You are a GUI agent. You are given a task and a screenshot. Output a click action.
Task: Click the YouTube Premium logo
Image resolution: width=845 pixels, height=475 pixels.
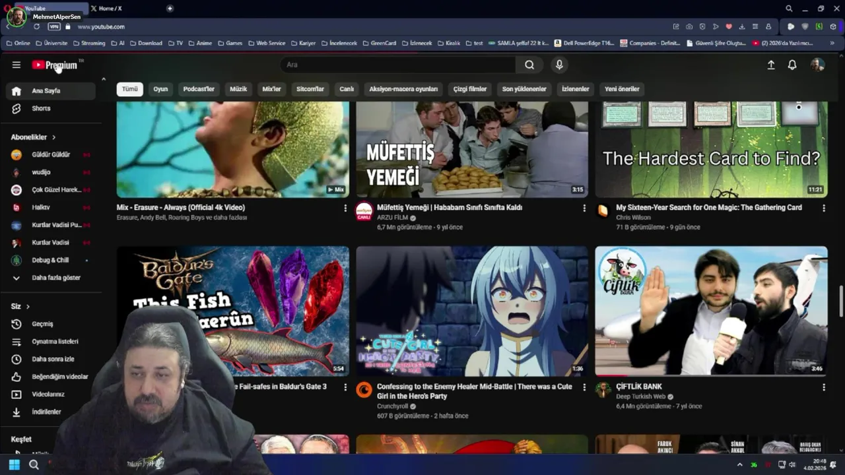(55, 65)
